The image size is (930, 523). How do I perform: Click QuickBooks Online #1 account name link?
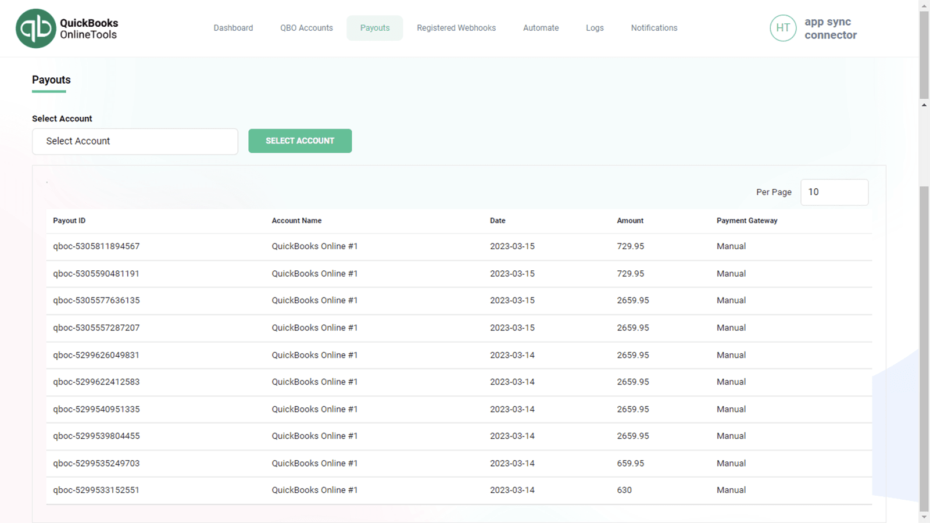(314, 246)
